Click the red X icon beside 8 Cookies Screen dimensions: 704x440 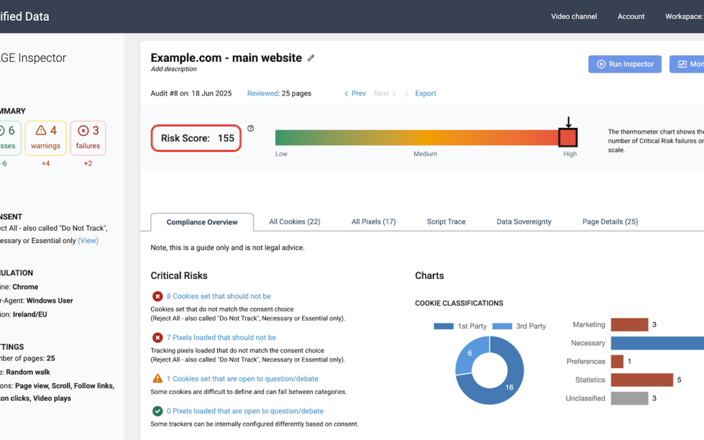click(157, 297)
